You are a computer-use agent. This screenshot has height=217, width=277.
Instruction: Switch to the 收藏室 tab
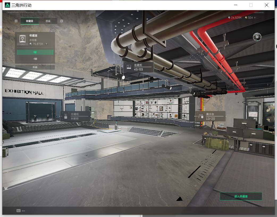pos(30,21)
